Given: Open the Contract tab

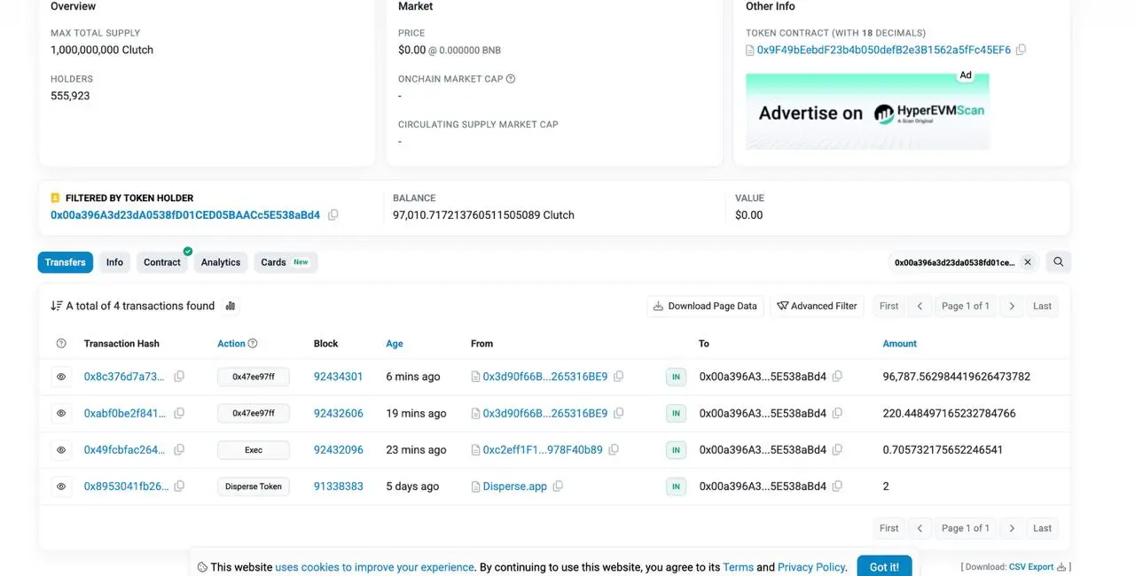Looking at the screenshot, I should (x=162, y=262).
